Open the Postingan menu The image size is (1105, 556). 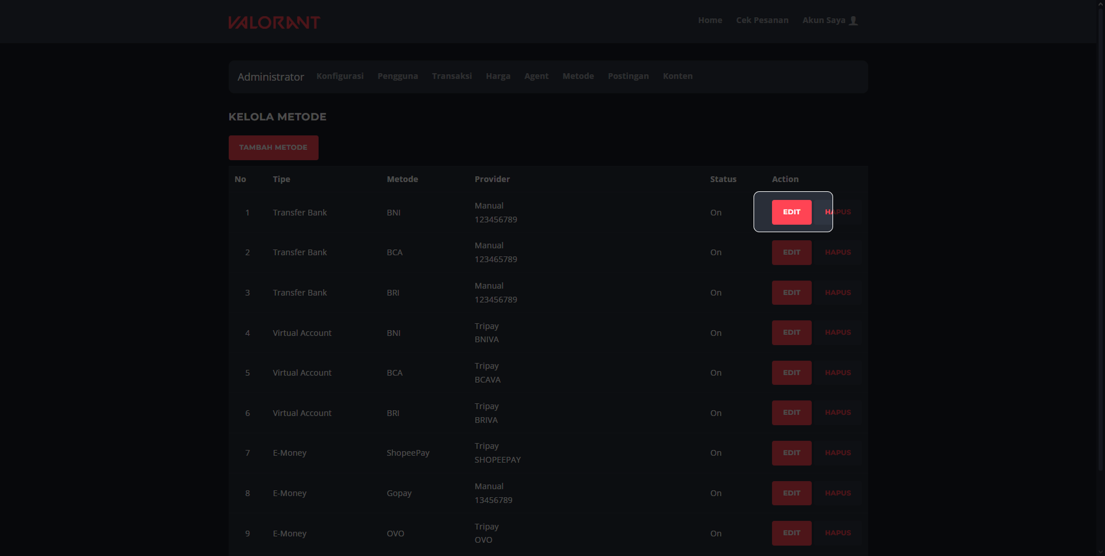click(x=628, y=76)
